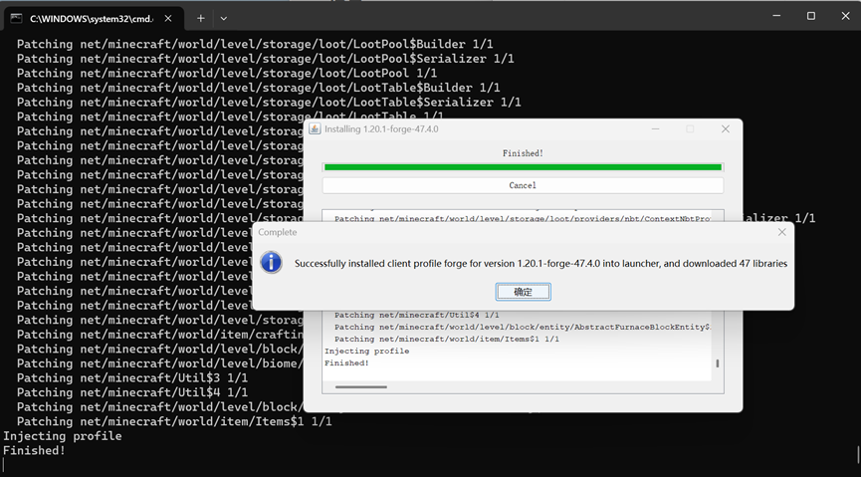Close the Installing 1.20.1-forge-47.4.0 window
This screenshot has width=861, height=477.
(726, 129)
